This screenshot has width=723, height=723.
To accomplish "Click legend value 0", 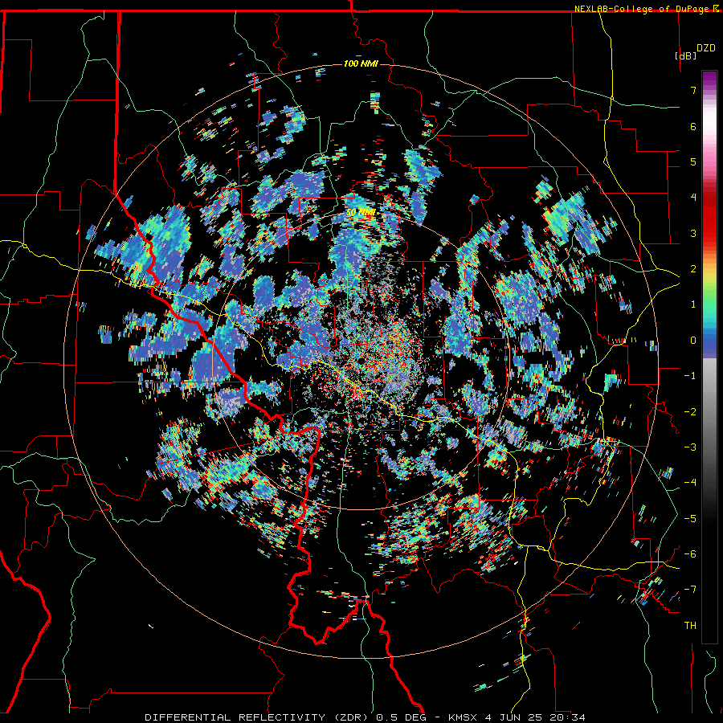I will click(693, 341).
